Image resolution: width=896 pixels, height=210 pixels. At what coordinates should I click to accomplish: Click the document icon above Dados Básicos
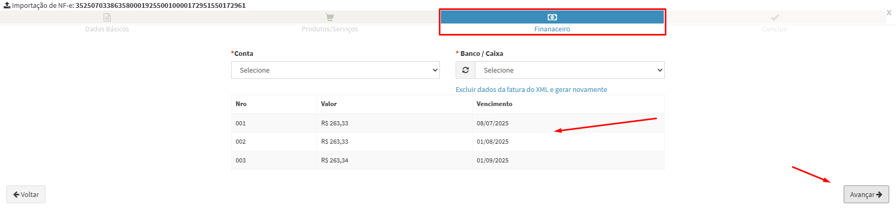107,17
